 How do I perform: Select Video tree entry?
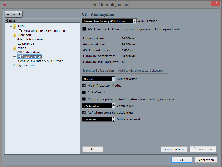tap(22, 48)
